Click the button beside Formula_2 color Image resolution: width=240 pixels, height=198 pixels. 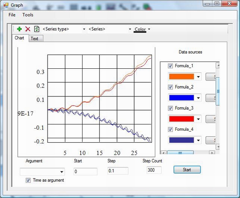(x=210, y=98)
